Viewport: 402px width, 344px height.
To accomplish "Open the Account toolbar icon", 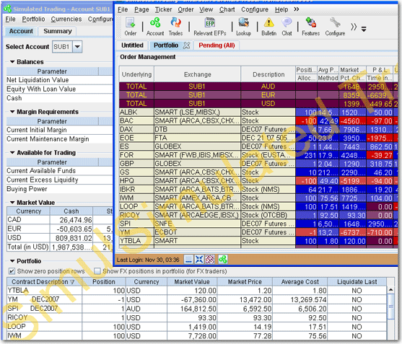I will click(x=155, y=27).
